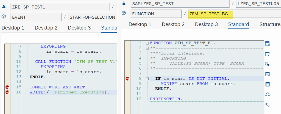The height and width of the screenshot is (114, 281).
Task: Click the breakpoint icon on line 8 of function
Action: (127, 79)
